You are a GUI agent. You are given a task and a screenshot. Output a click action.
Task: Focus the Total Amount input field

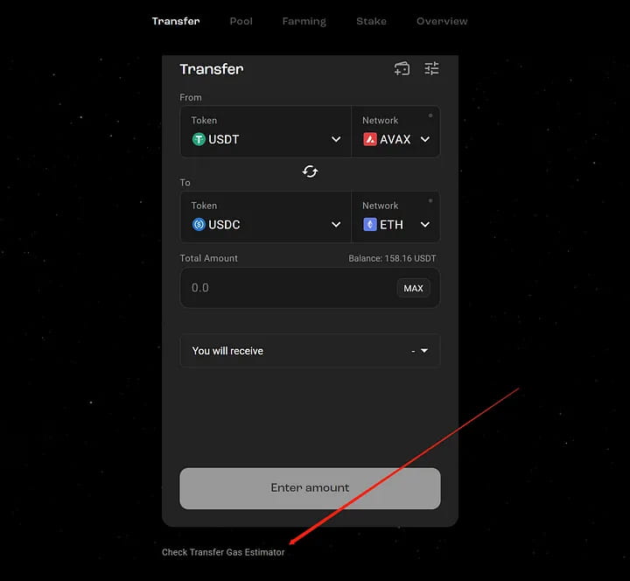[310, 288]
